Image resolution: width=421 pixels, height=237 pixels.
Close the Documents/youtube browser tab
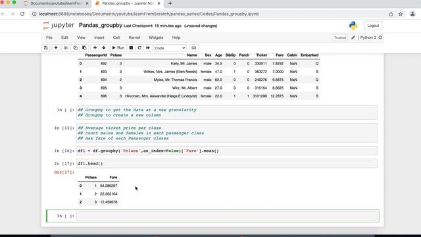[87, 3]
